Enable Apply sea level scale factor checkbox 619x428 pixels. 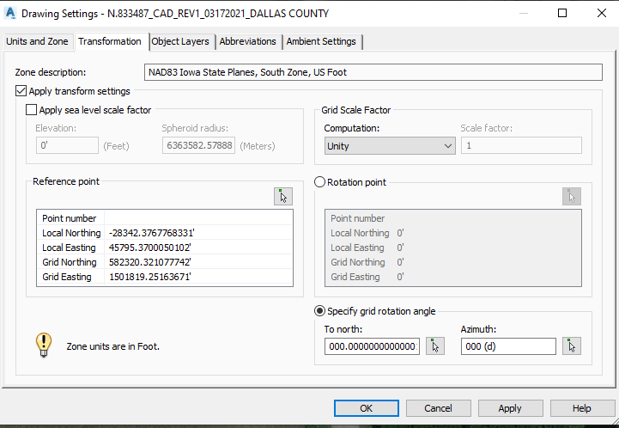[x=31, y=109]
